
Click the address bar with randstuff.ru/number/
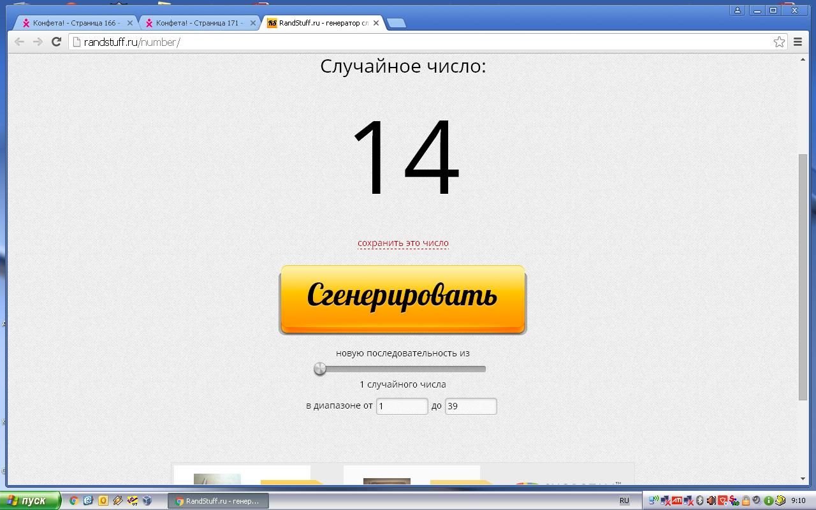(421, 42)
